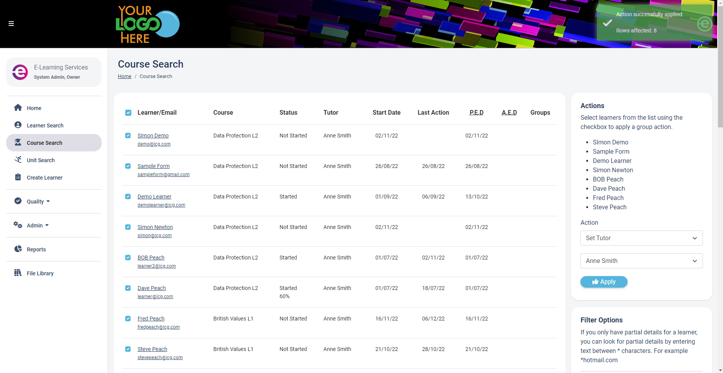Open Unit Search in sidebar

[54, 160]
